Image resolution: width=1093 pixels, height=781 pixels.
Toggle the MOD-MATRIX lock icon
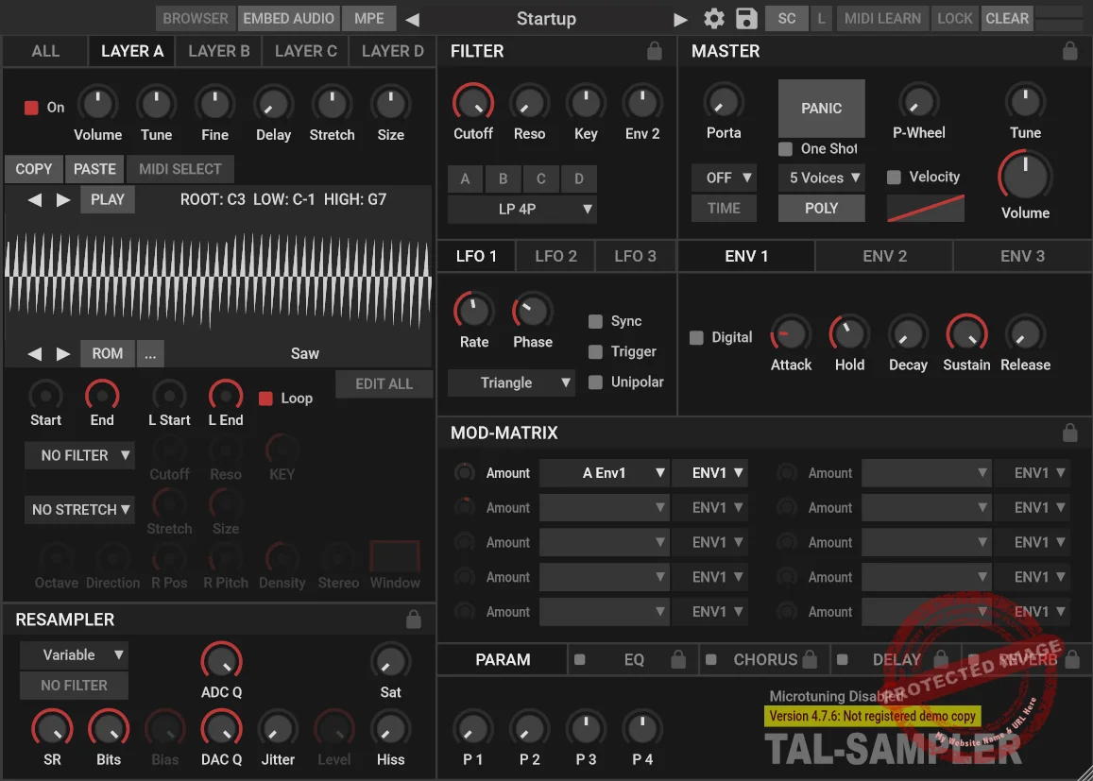coord(1069,433)
